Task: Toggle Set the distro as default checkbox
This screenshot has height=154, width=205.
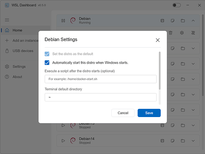Action: coord(47,54)
